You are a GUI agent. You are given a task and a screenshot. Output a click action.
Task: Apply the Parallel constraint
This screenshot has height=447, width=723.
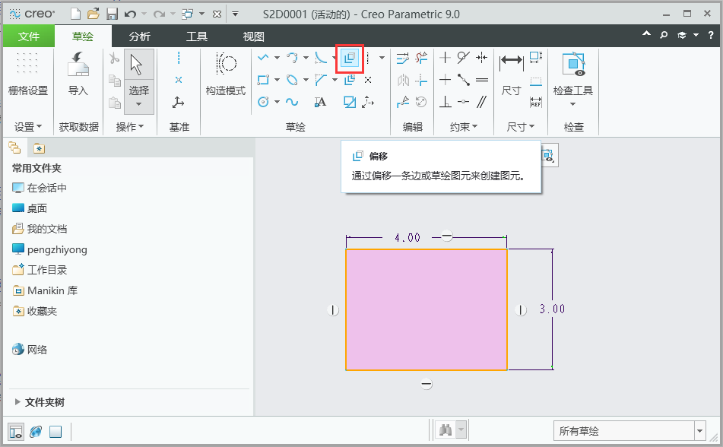click(482, 102)
